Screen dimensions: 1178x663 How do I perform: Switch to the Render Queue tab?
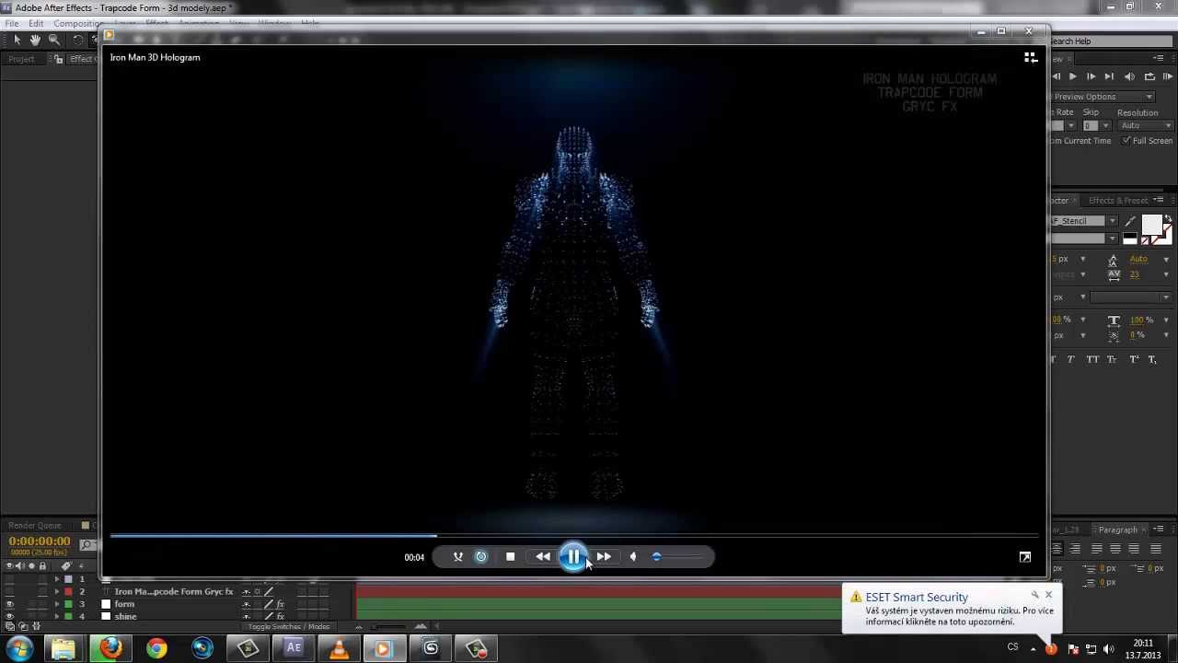point(35,525)
